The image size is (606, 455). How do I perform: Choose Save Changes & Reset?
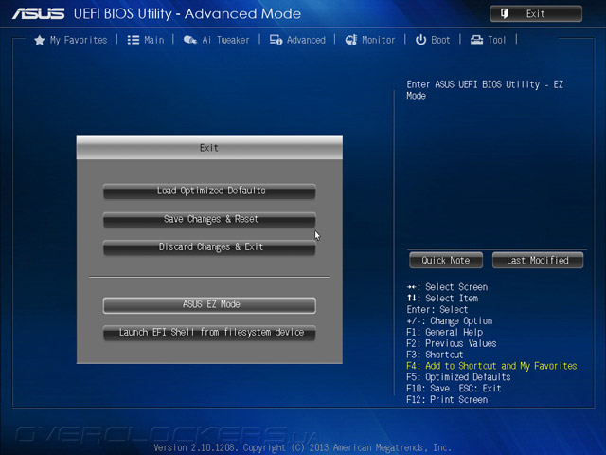pos(209,219)
